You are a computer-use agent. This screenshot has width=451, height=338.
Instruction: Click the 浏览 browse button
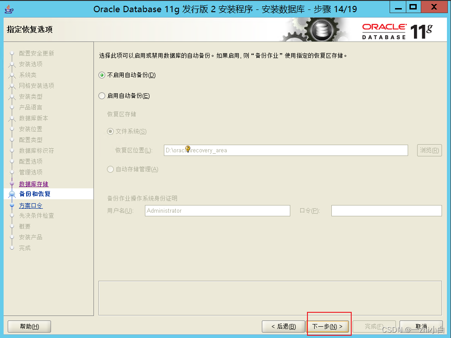(429, 150)
